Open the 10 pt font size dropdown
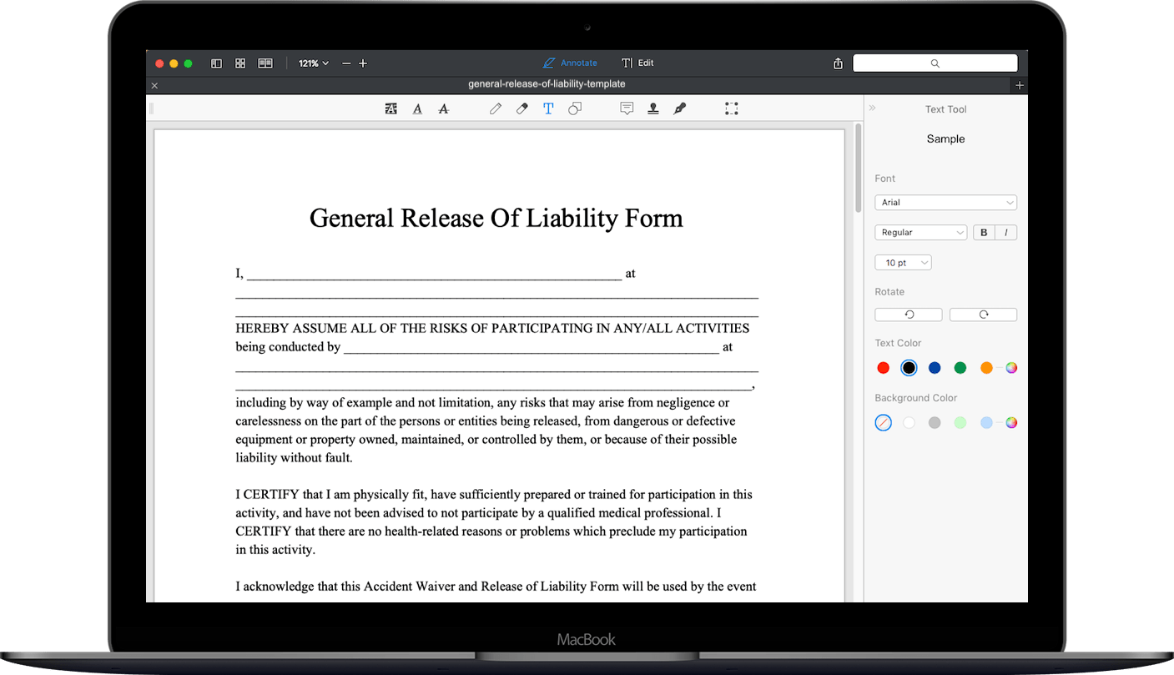1174x675 pixels. [903, 262]
